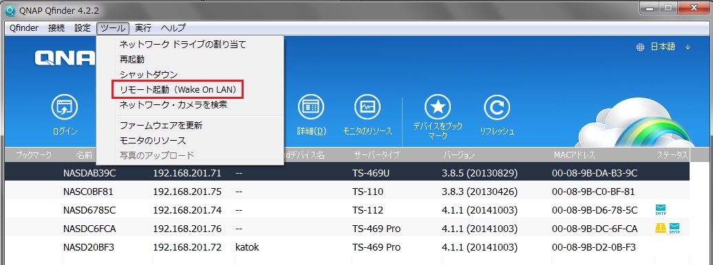Select the NASC0BF81 device row
This screenshot has width=713, height=265.
pyautogui.click(x=348, y=192)
